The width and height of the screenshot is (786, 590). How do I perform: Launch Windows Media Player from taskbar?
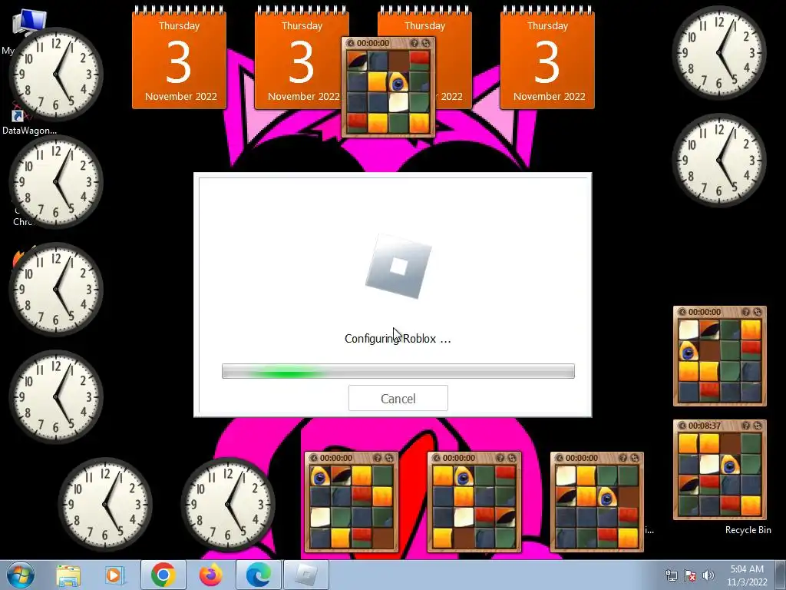point(114,575)
